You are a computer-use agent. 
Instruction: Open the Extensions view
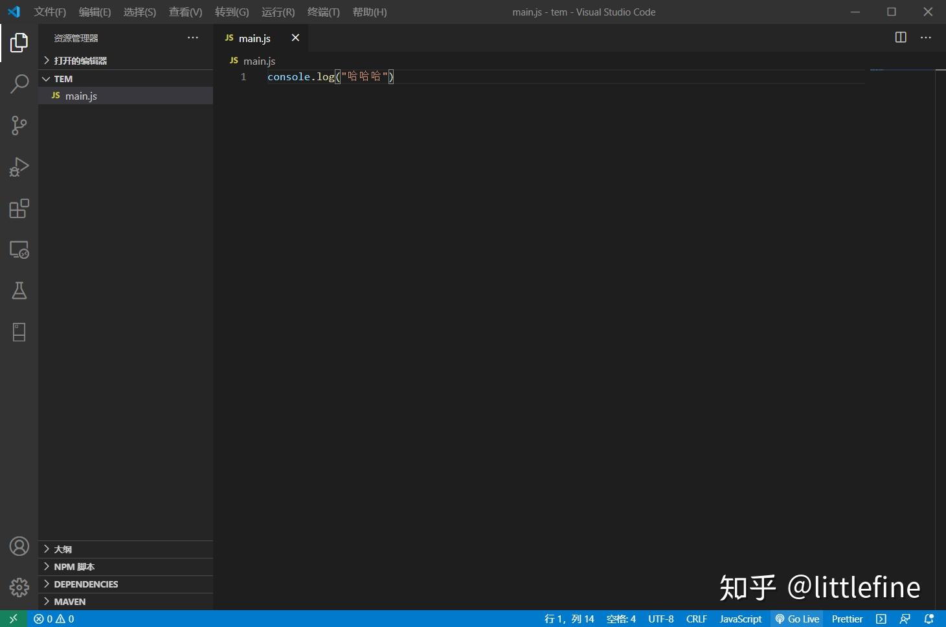19,208
